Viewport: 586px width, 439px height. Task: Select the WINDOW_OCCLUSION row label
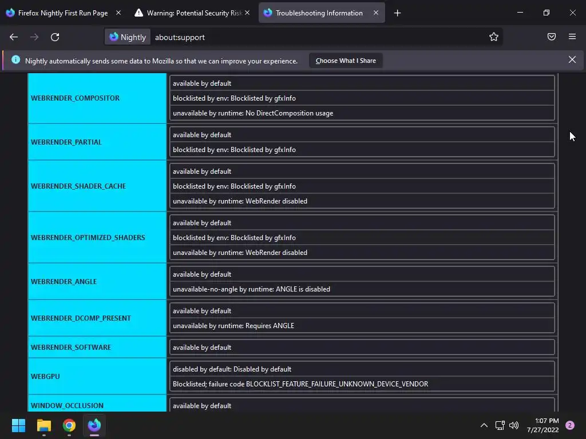(x=67, y=406)
